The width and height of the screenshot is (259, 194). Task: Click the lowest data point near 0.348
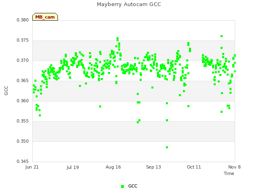coord(167,147)
